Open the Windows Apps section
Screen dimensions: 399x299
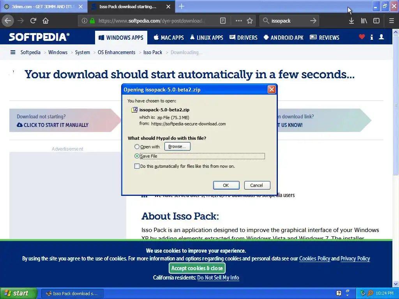tap(121, 38)
